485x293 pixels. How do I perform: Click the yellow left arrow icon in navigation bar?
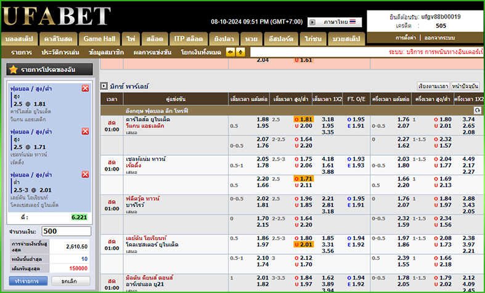[231, 52]
